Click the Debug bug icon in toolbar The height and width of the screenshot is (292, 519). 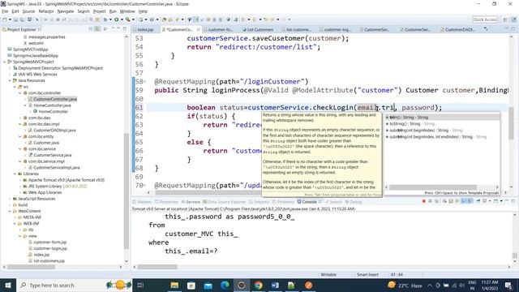[105, 19]
